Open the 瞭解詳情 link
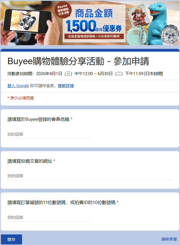Viewport: 180px width, 245px height. [x=66, y=86]
